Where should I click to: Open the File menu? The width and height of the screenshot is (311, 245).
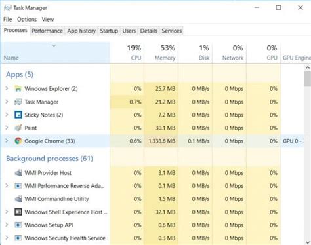click(x=8, y=20)
